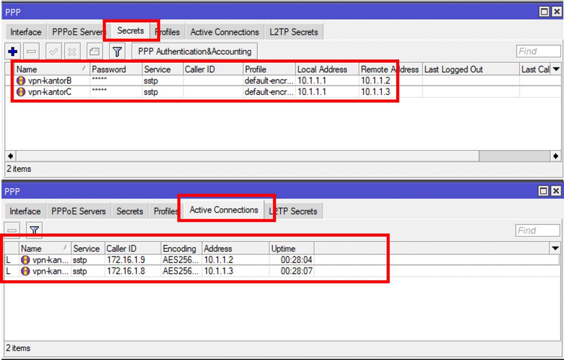Image resolution: width=564 pixels, height=360 pixels.
Task: Open the column chooser dropdown in Active Connections
Action: [x=556, y=248]
